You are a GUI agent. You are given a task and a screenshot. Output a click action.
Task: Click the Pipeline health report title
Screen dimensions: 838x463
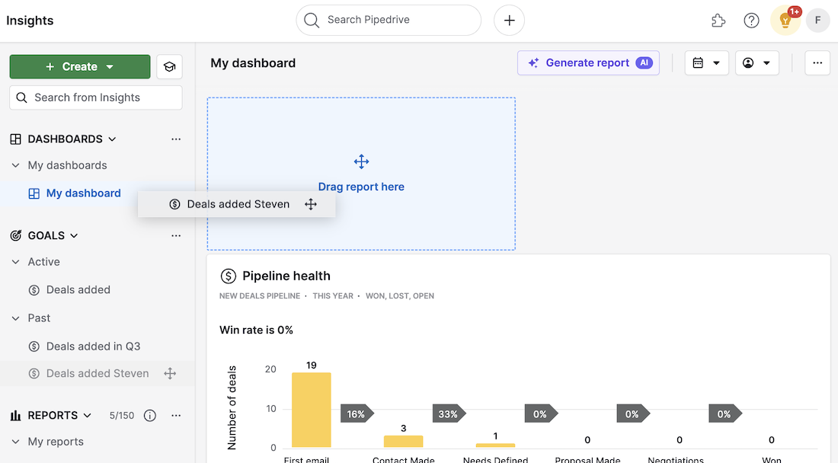(x=286, y=276)
